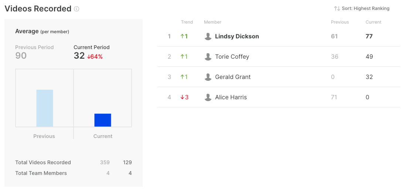
Task: Click Lindsy Dickson's avatar icon
Action: pos(208,37)
